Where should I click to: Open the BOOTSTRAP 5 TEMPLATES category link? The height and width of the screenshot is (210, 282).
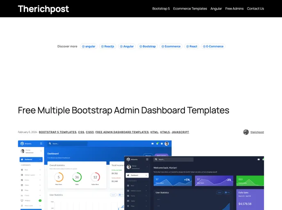tap(58, 132)
